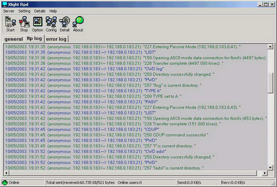277x187 pixels.
Task: Open the Config toolbar icon
Action: 51,24
